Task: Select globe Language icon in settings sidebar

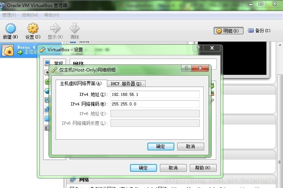Action: tap(47, 91)
